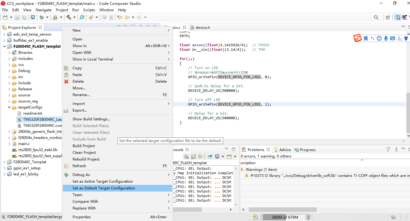Screen dimensions: 410x221
Task: Click the Save toolbar icon
Action: click(x=17, y=18)
